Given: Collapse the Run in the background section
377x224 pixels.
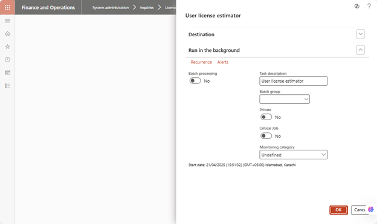Looking at the screenshot, I should click(361, 50).
